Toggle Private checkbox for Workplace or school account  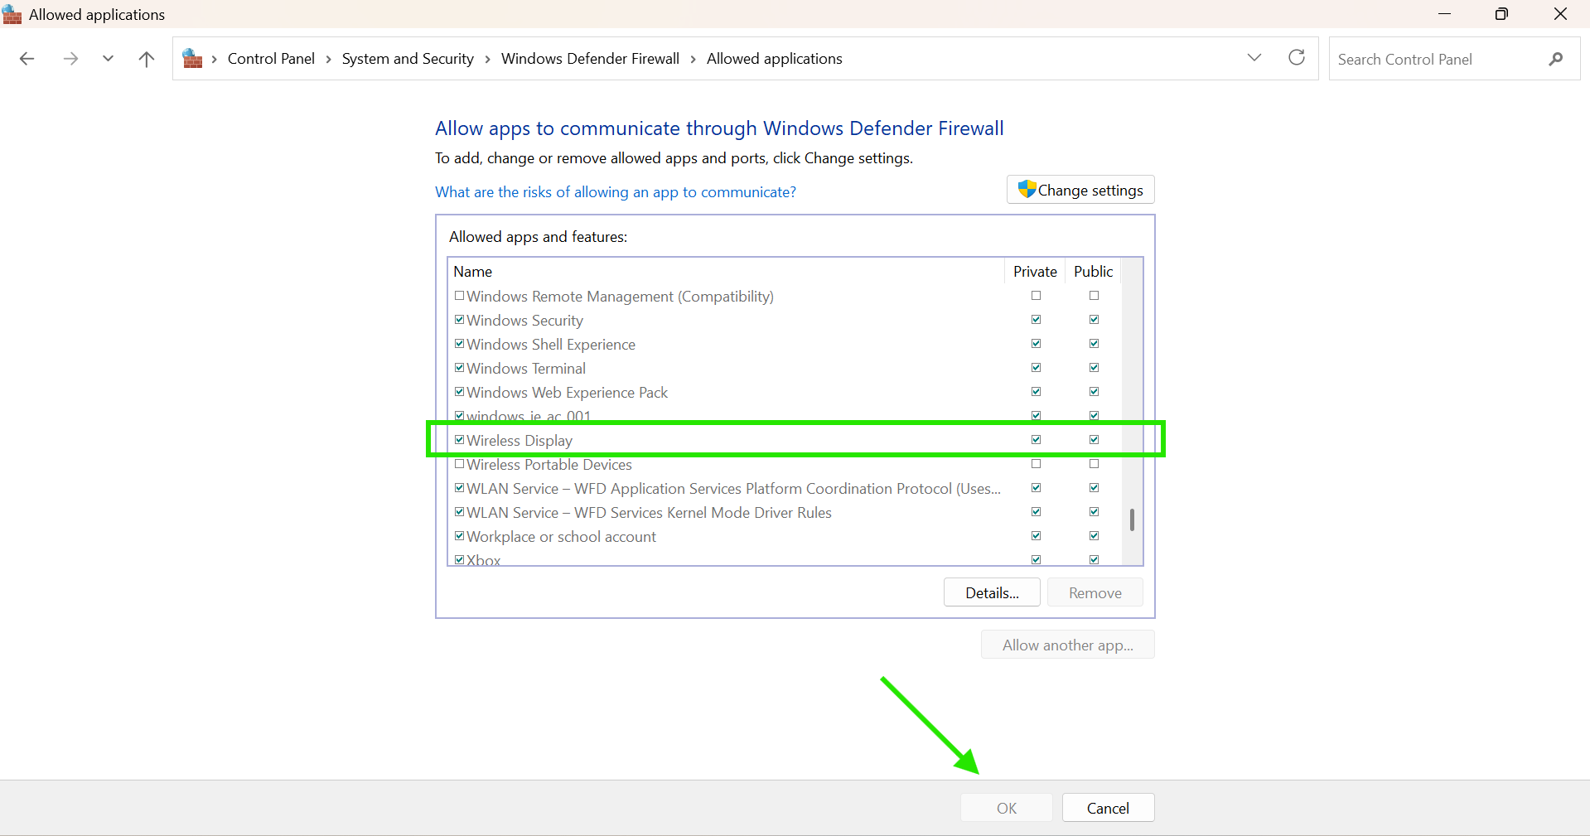(1036, 535)
